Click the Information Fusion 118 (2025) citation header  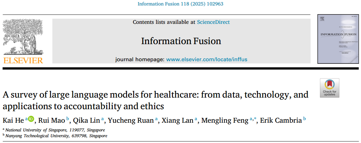[180, 4]
